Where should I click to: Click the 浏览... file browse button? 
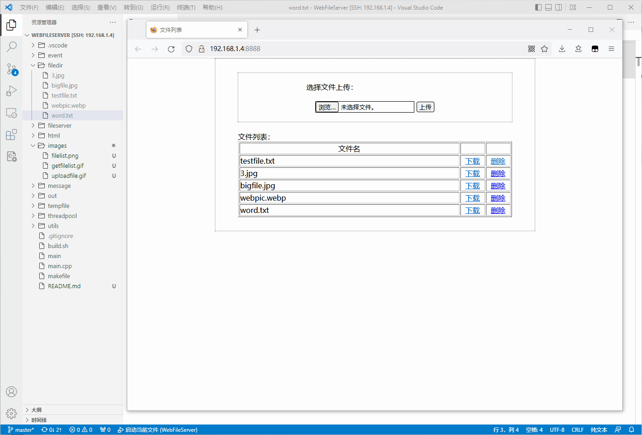327,107
